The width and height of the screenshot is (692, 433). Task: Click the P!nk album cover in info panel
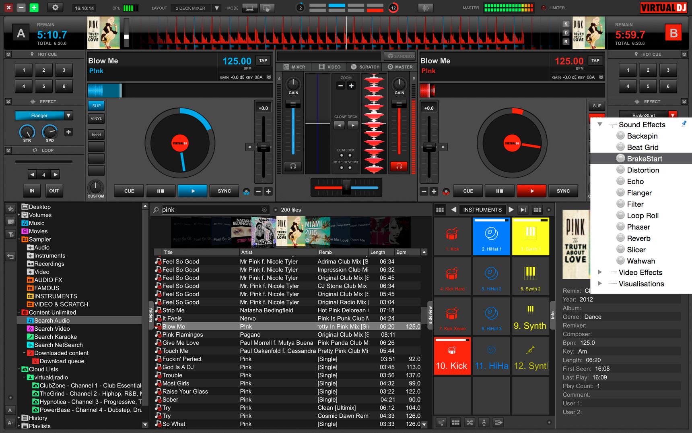576,244
